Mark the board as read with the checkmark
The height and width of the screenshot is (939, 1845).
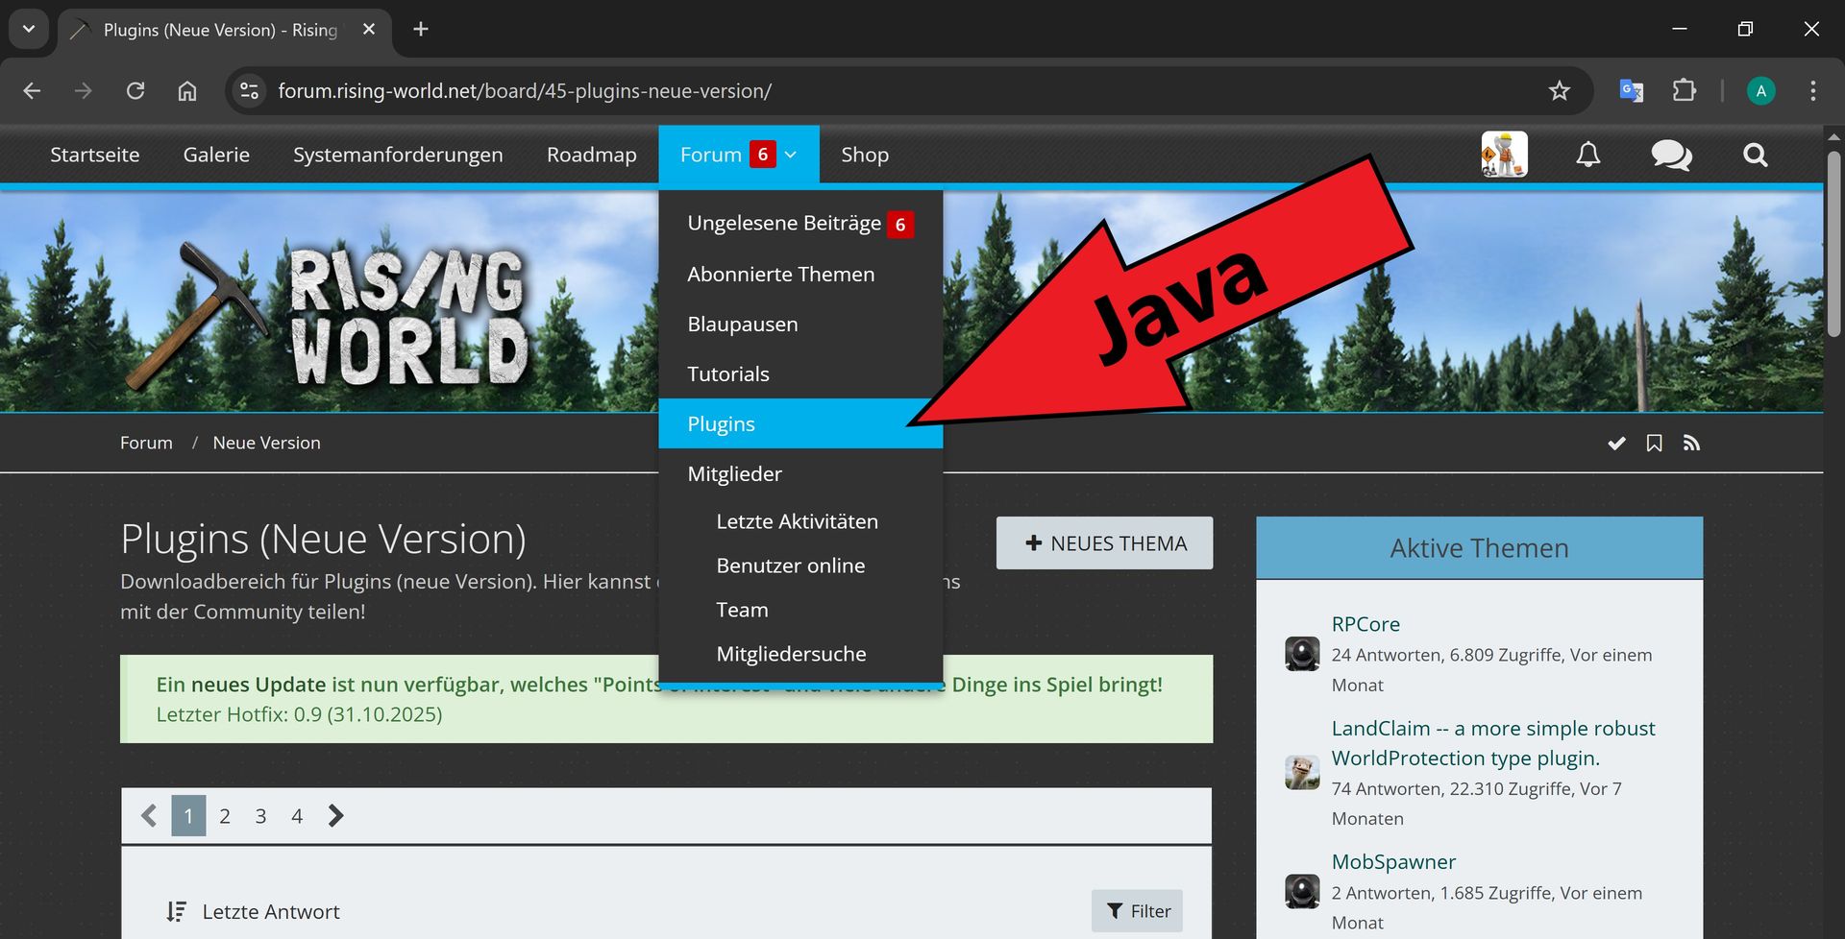(1616, 443)
